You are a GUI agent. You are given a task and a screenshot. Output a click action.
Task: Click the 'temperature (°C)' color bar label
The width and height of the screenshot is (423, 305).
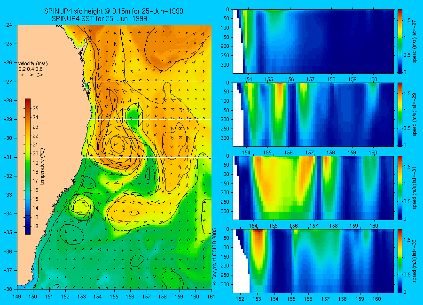[x=42, y=167]
